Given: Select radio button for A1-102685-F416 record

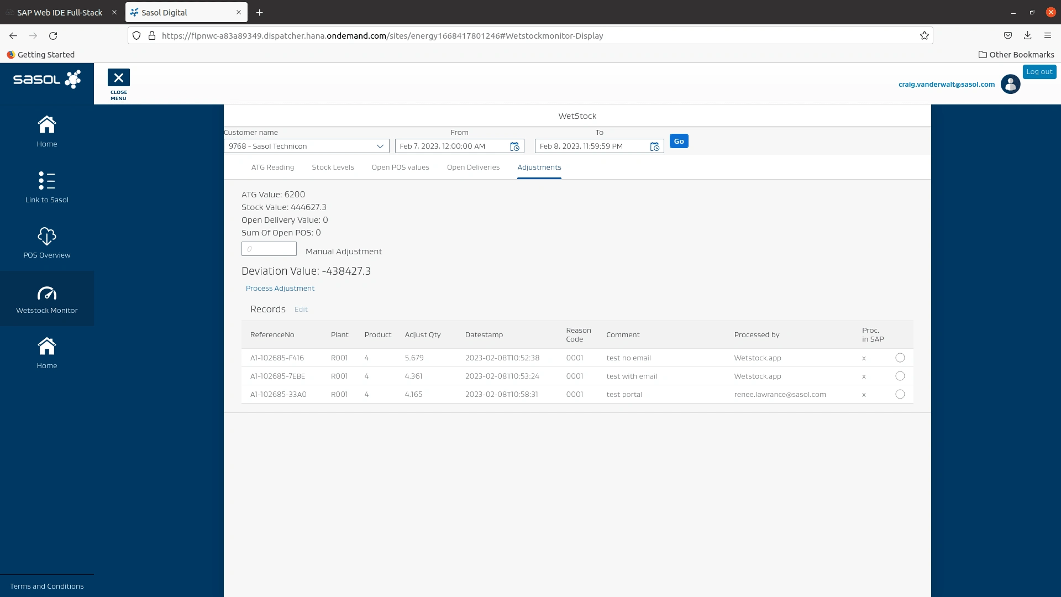Looking at the screenshot, I should point(900,358).
